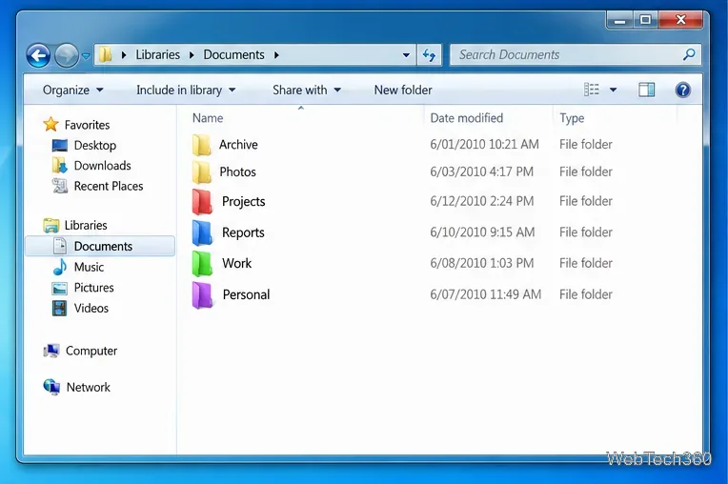Click the Network globe icon
Viewport: 728px width, 484px height.
pyautogui.click(x=51, y=387)
